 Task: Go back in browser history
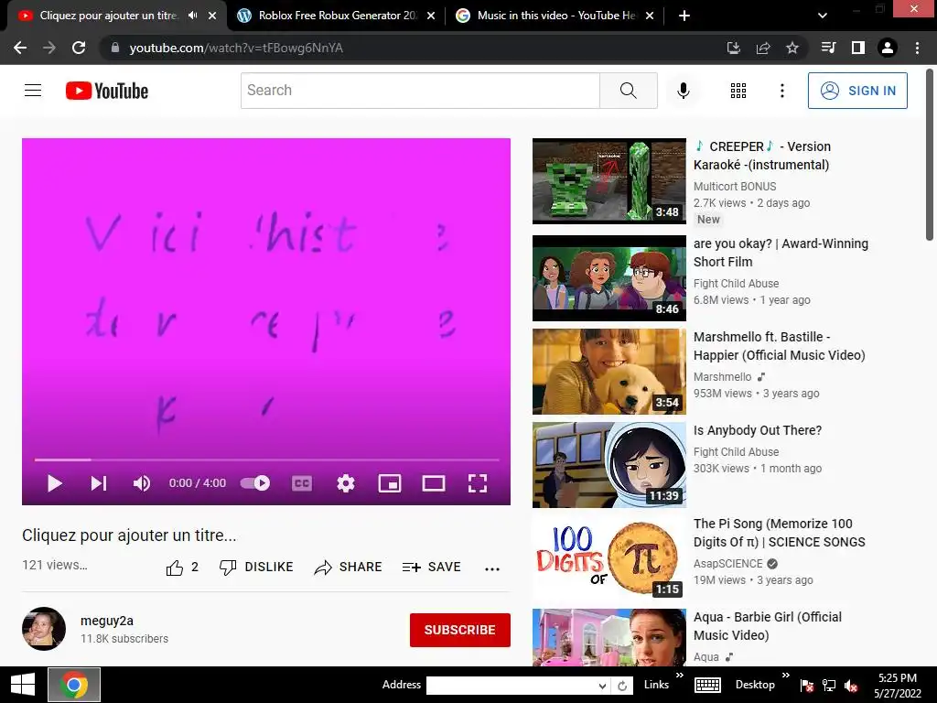20,48
